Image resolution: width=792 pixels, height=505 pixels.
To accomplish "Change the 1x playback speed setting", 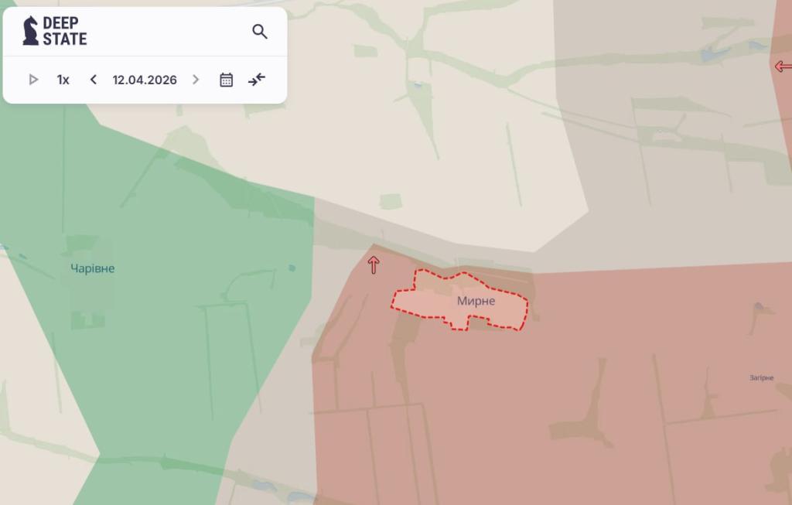I will click(63, 80).
